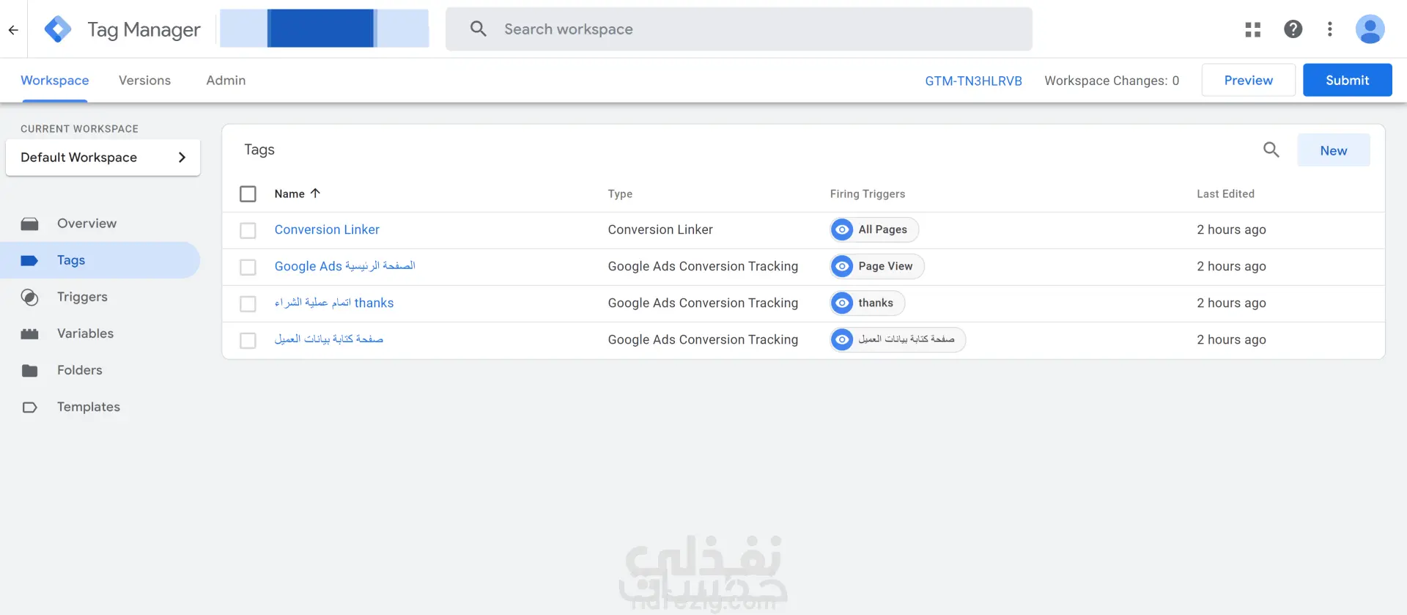Click the Preview button

click(1248, 81)
